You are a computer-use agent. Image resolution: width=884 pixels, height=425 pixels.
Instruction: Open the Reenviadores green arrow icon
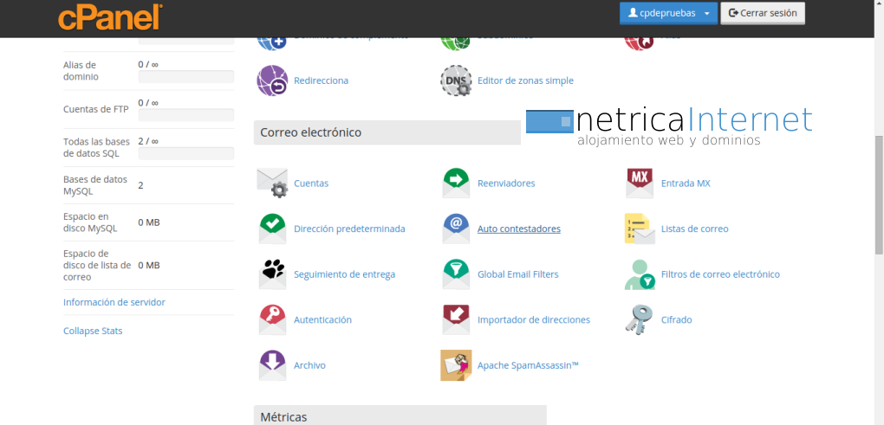click(456, 183)
